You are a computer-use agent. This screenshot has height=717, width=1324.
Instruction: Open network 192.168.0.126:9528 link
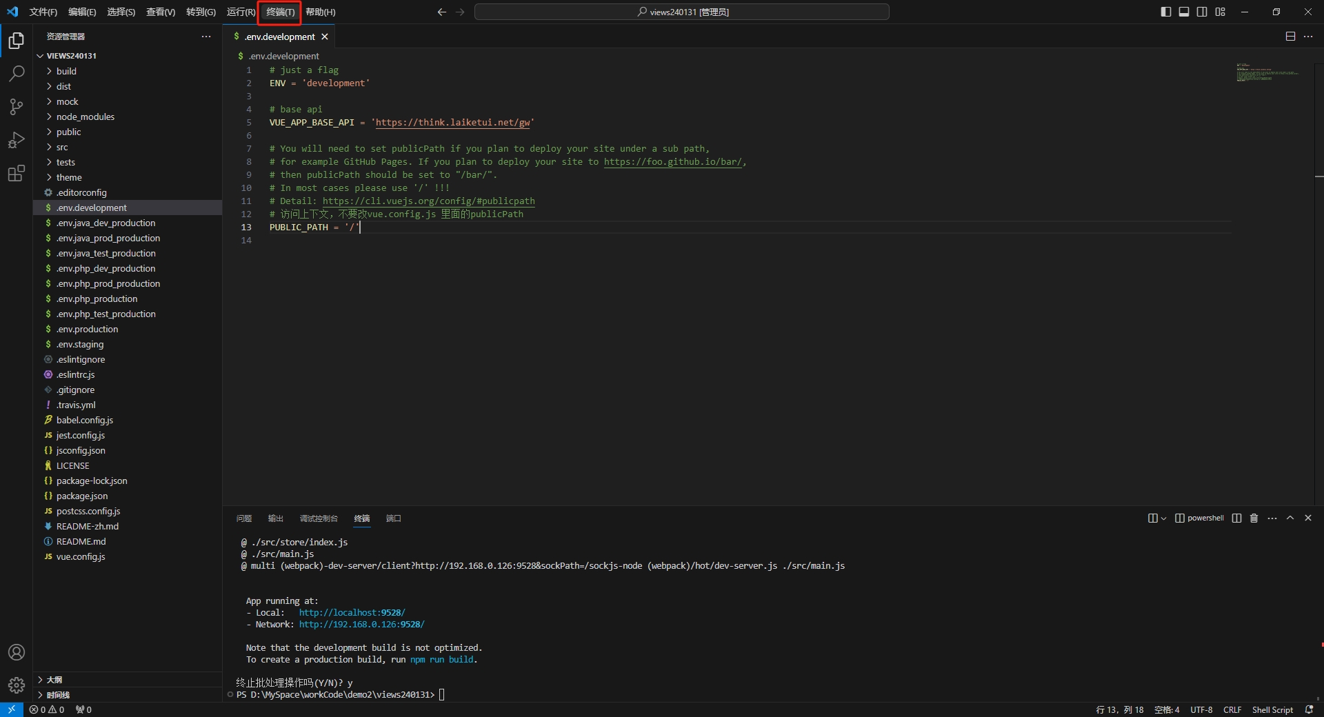361,625
